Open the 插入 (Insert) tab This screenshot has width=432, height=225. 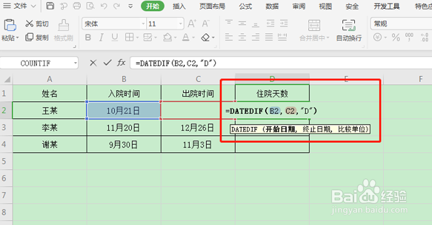pos(179,6)
